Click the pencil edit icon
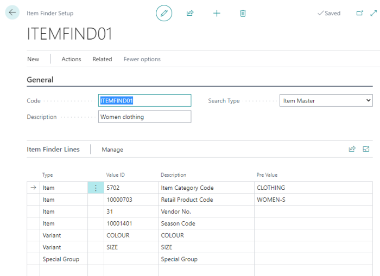Image resolution: width=380 pixels, height=276 pixels. (x=164, y=13)
